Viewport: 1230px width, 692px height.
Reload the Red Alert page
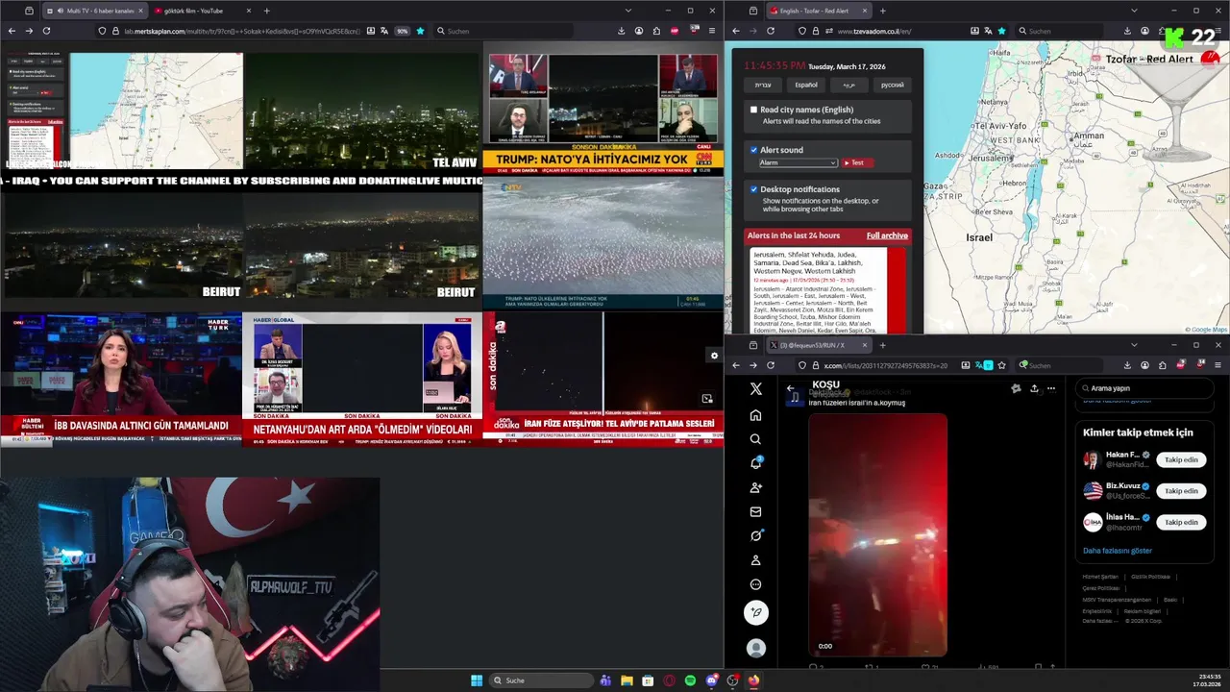[x=771, y=31]
